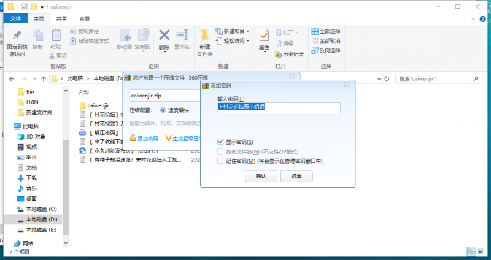Click the Delete (删除) icon in the ribbon
This screenshot has height=260, width=491.
click(164, 38)
